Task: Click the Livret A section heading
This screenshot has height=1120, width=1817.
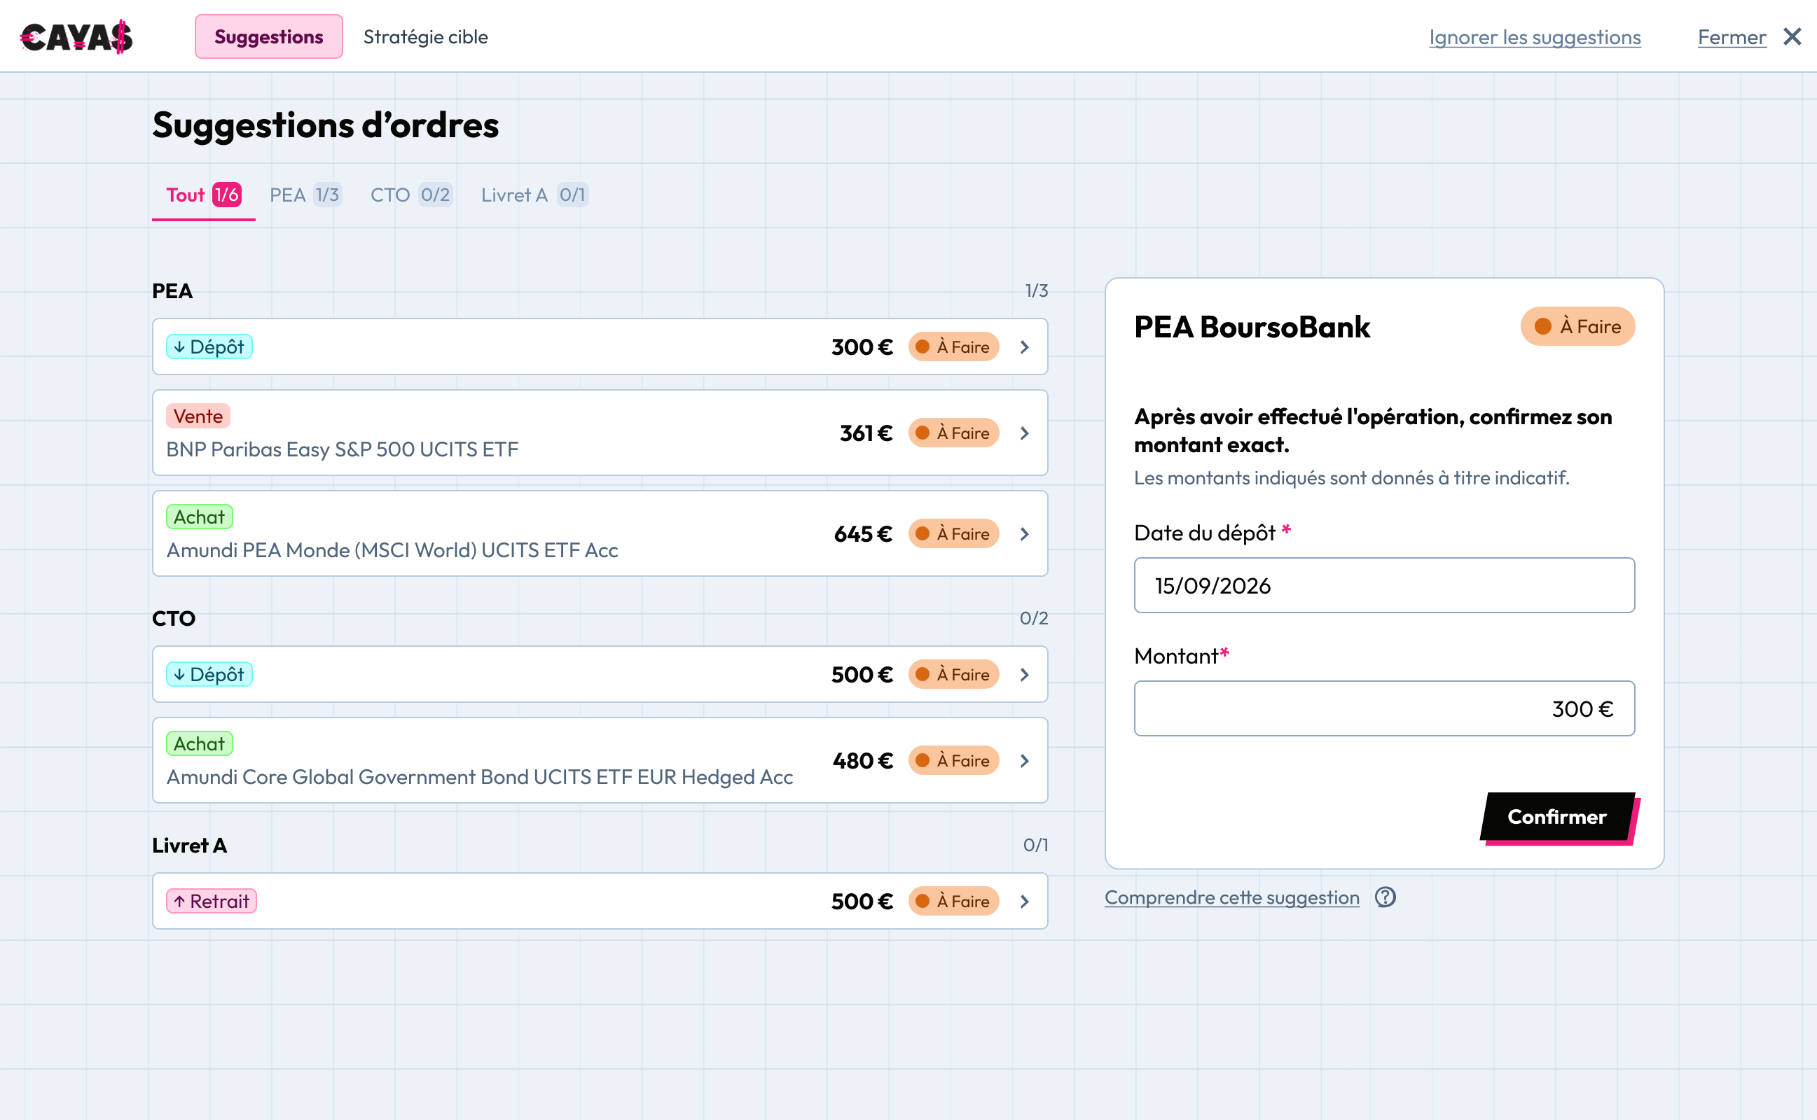Action: tap(190, 845)
